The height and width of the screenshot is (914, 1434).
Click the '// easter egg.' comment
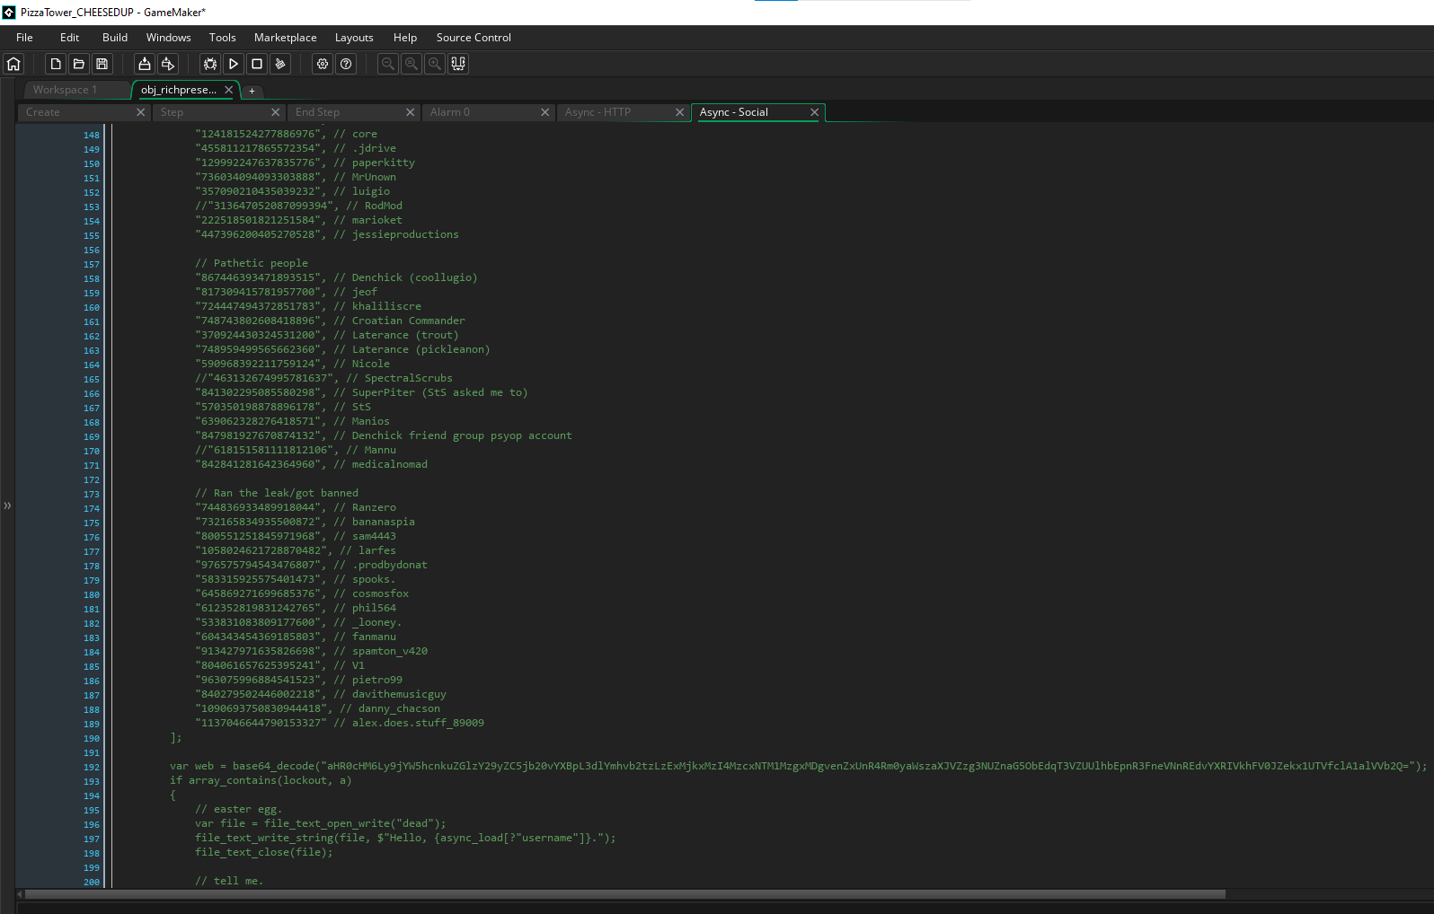coord(239,809)
